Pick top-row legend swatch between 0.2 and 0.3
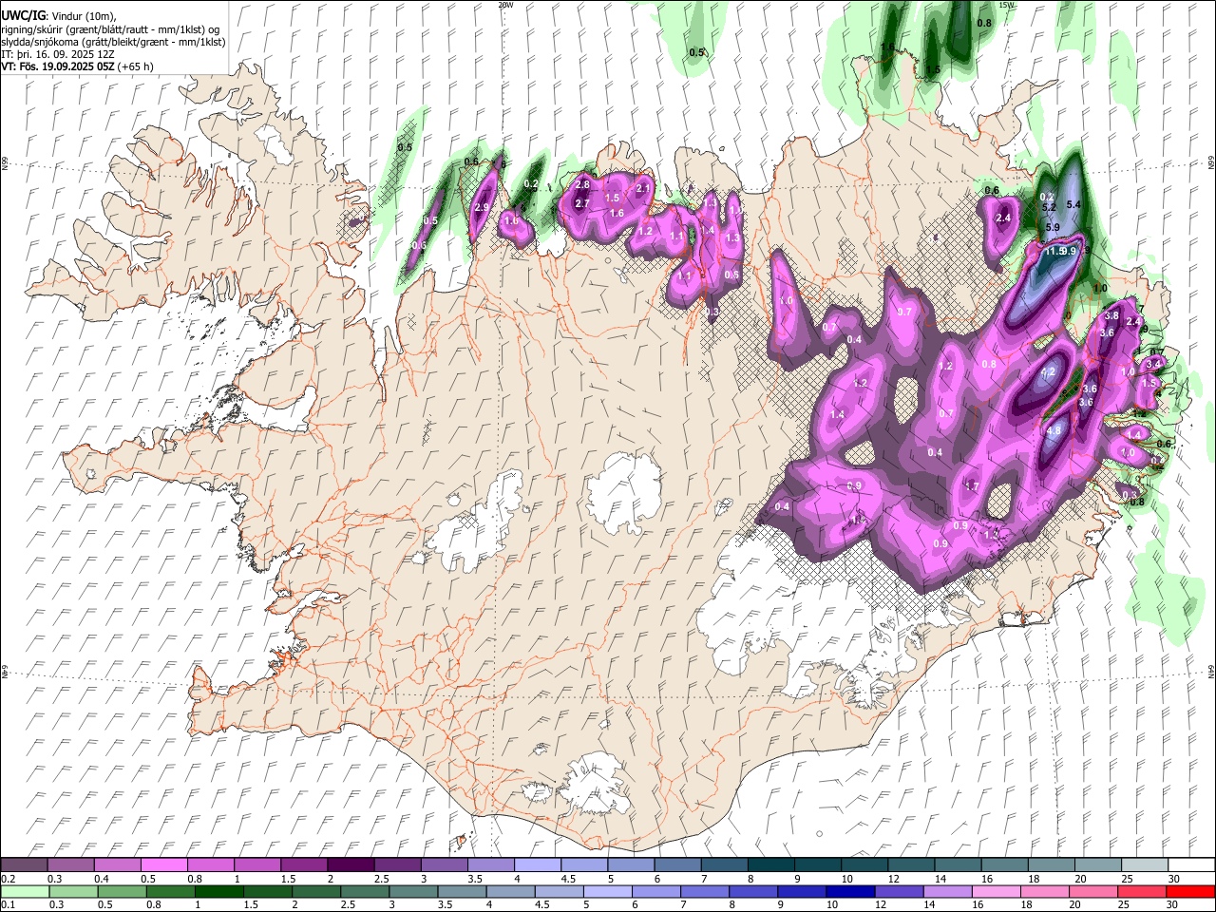1216x912 pixels. 24,865
